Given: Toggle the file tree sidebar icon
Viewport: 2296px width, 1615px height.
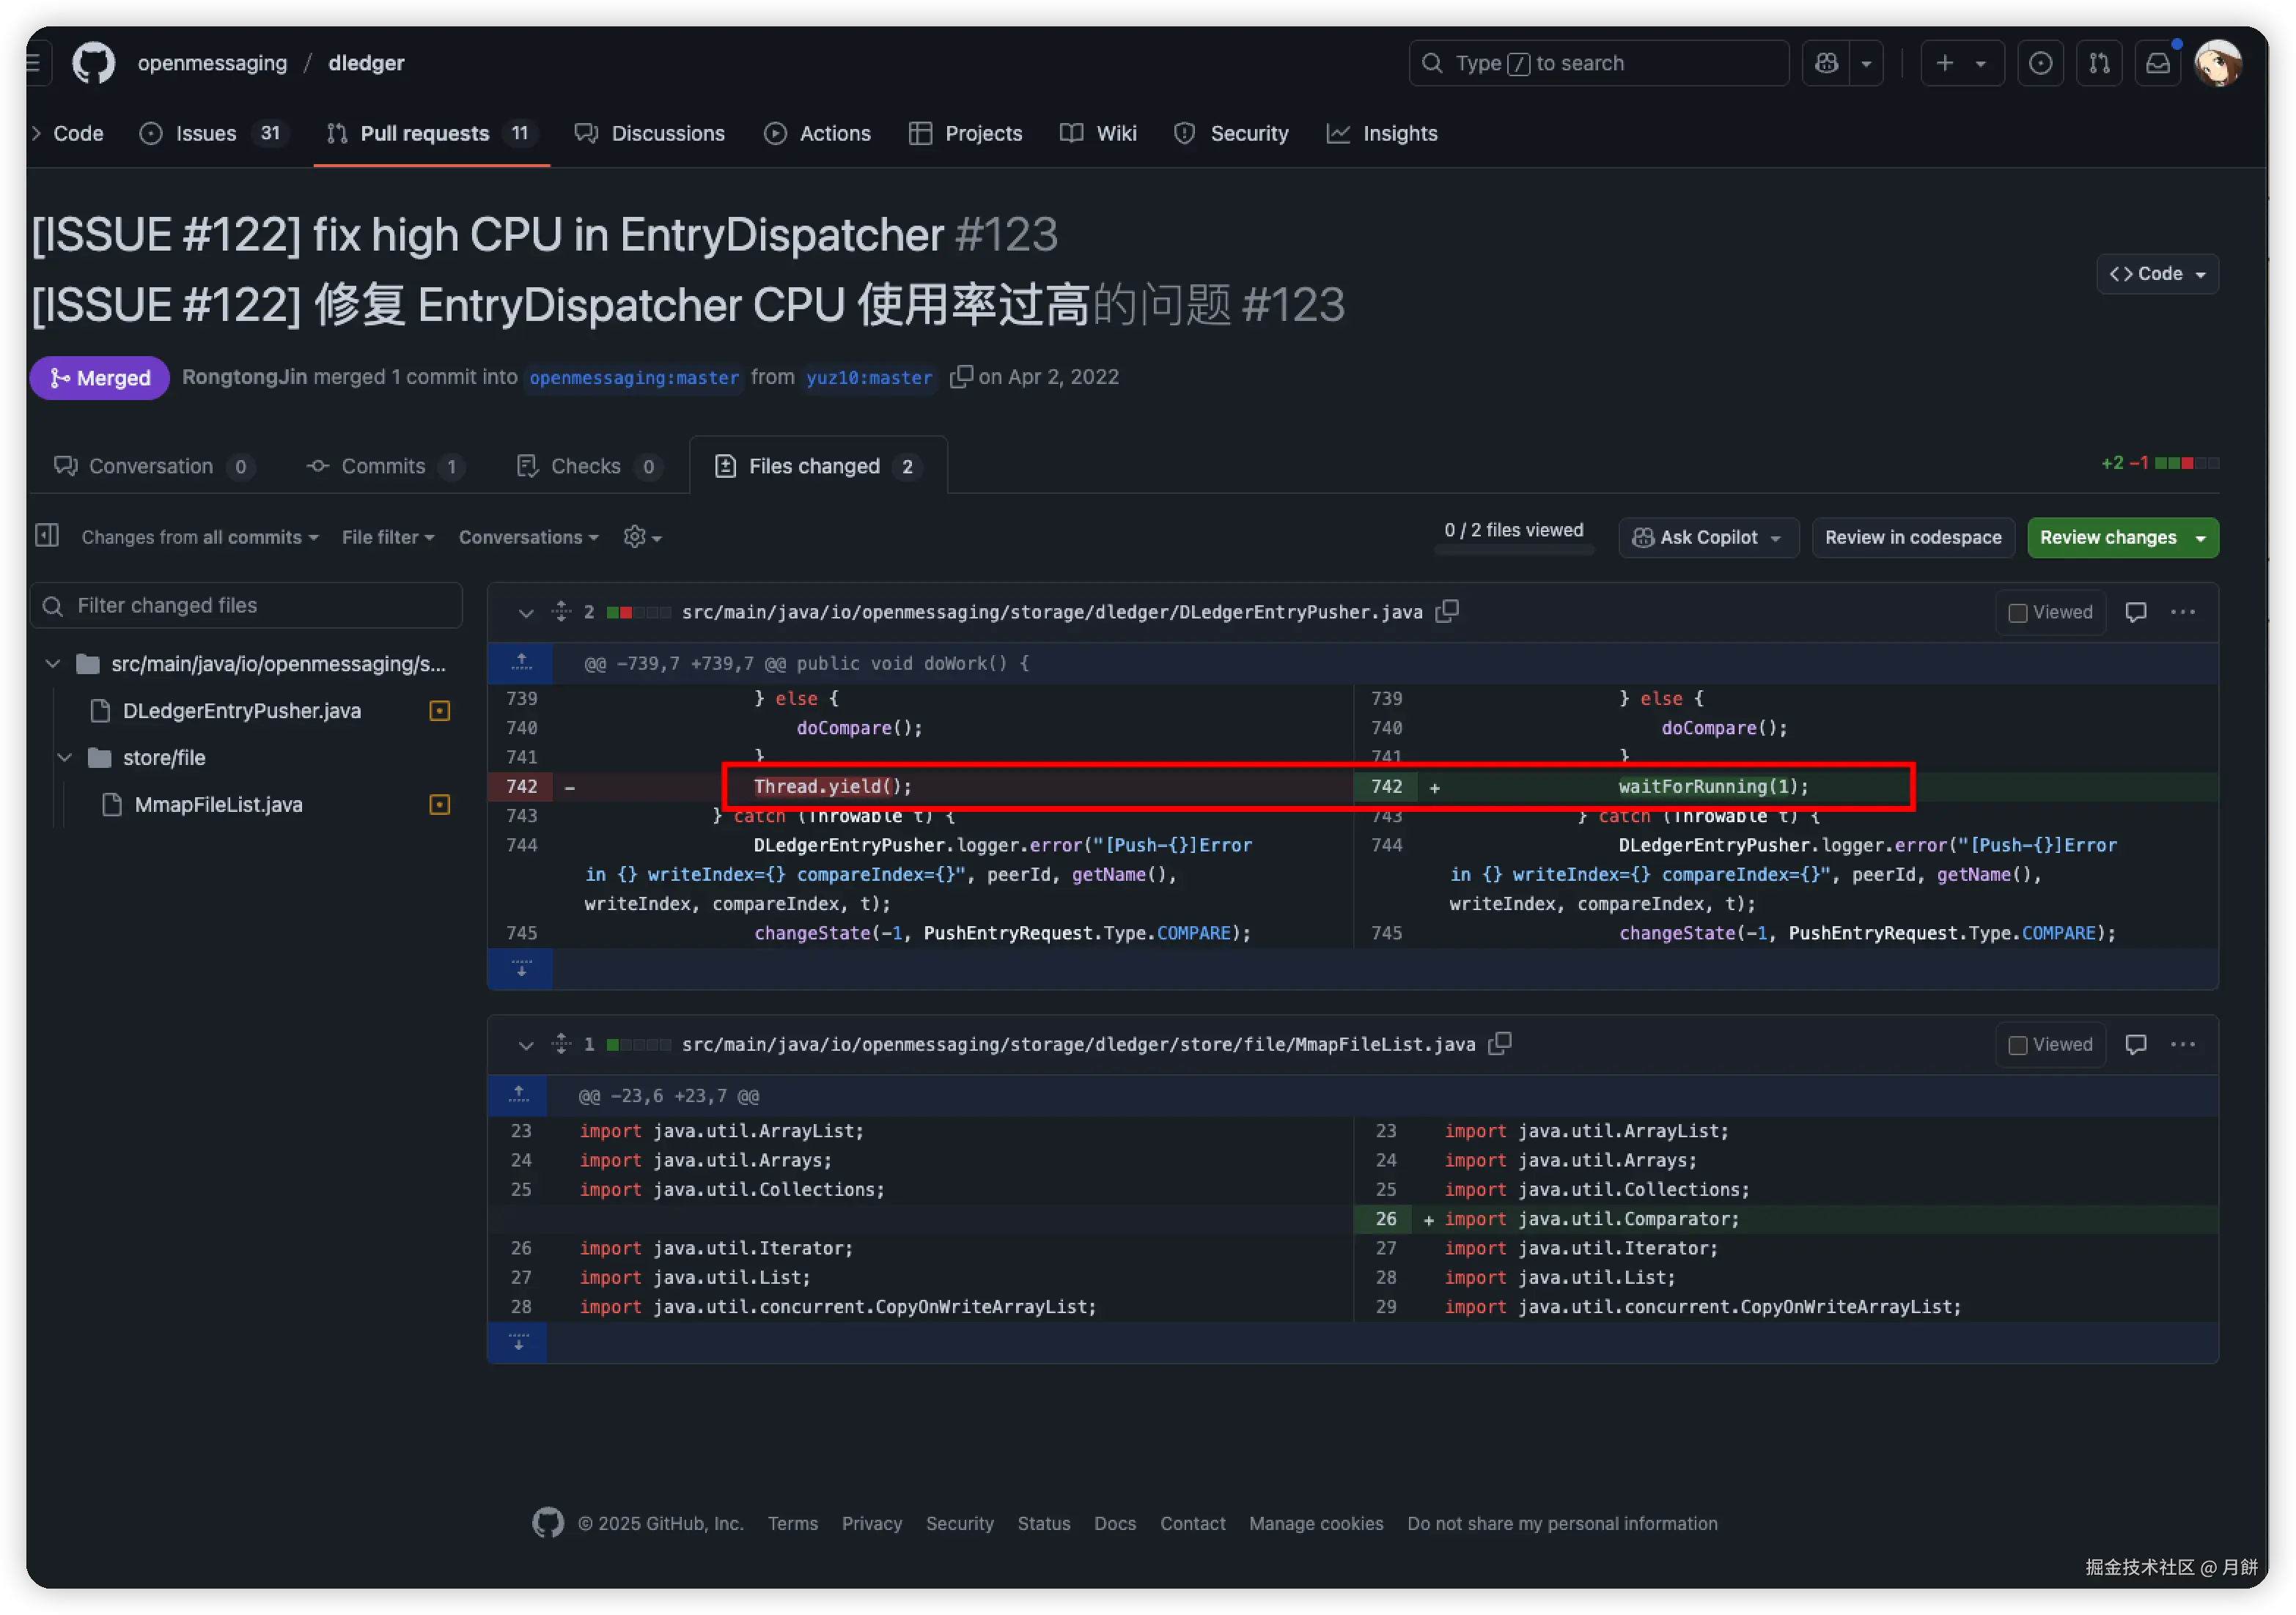Looking at the screenshot, I should point(47,536).
